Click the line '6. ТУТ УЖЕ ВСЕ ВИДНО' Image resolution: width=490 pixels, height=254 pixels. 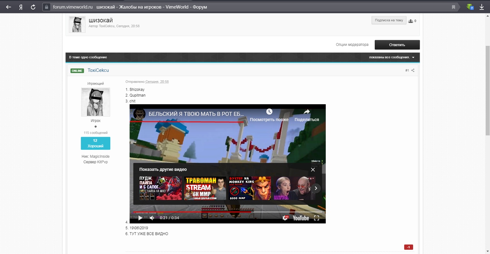147,234
